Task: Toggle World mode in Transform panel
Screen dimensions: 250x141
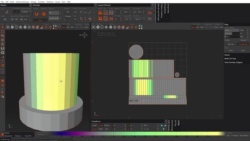Action: [95, 129]
